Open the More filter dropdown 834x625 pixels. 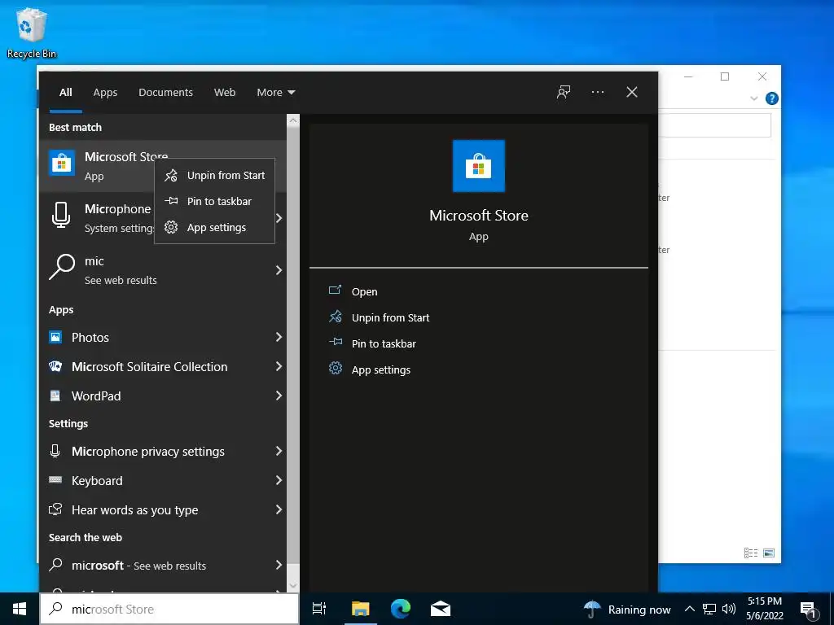pyautogui.click(x=275, y=93)
